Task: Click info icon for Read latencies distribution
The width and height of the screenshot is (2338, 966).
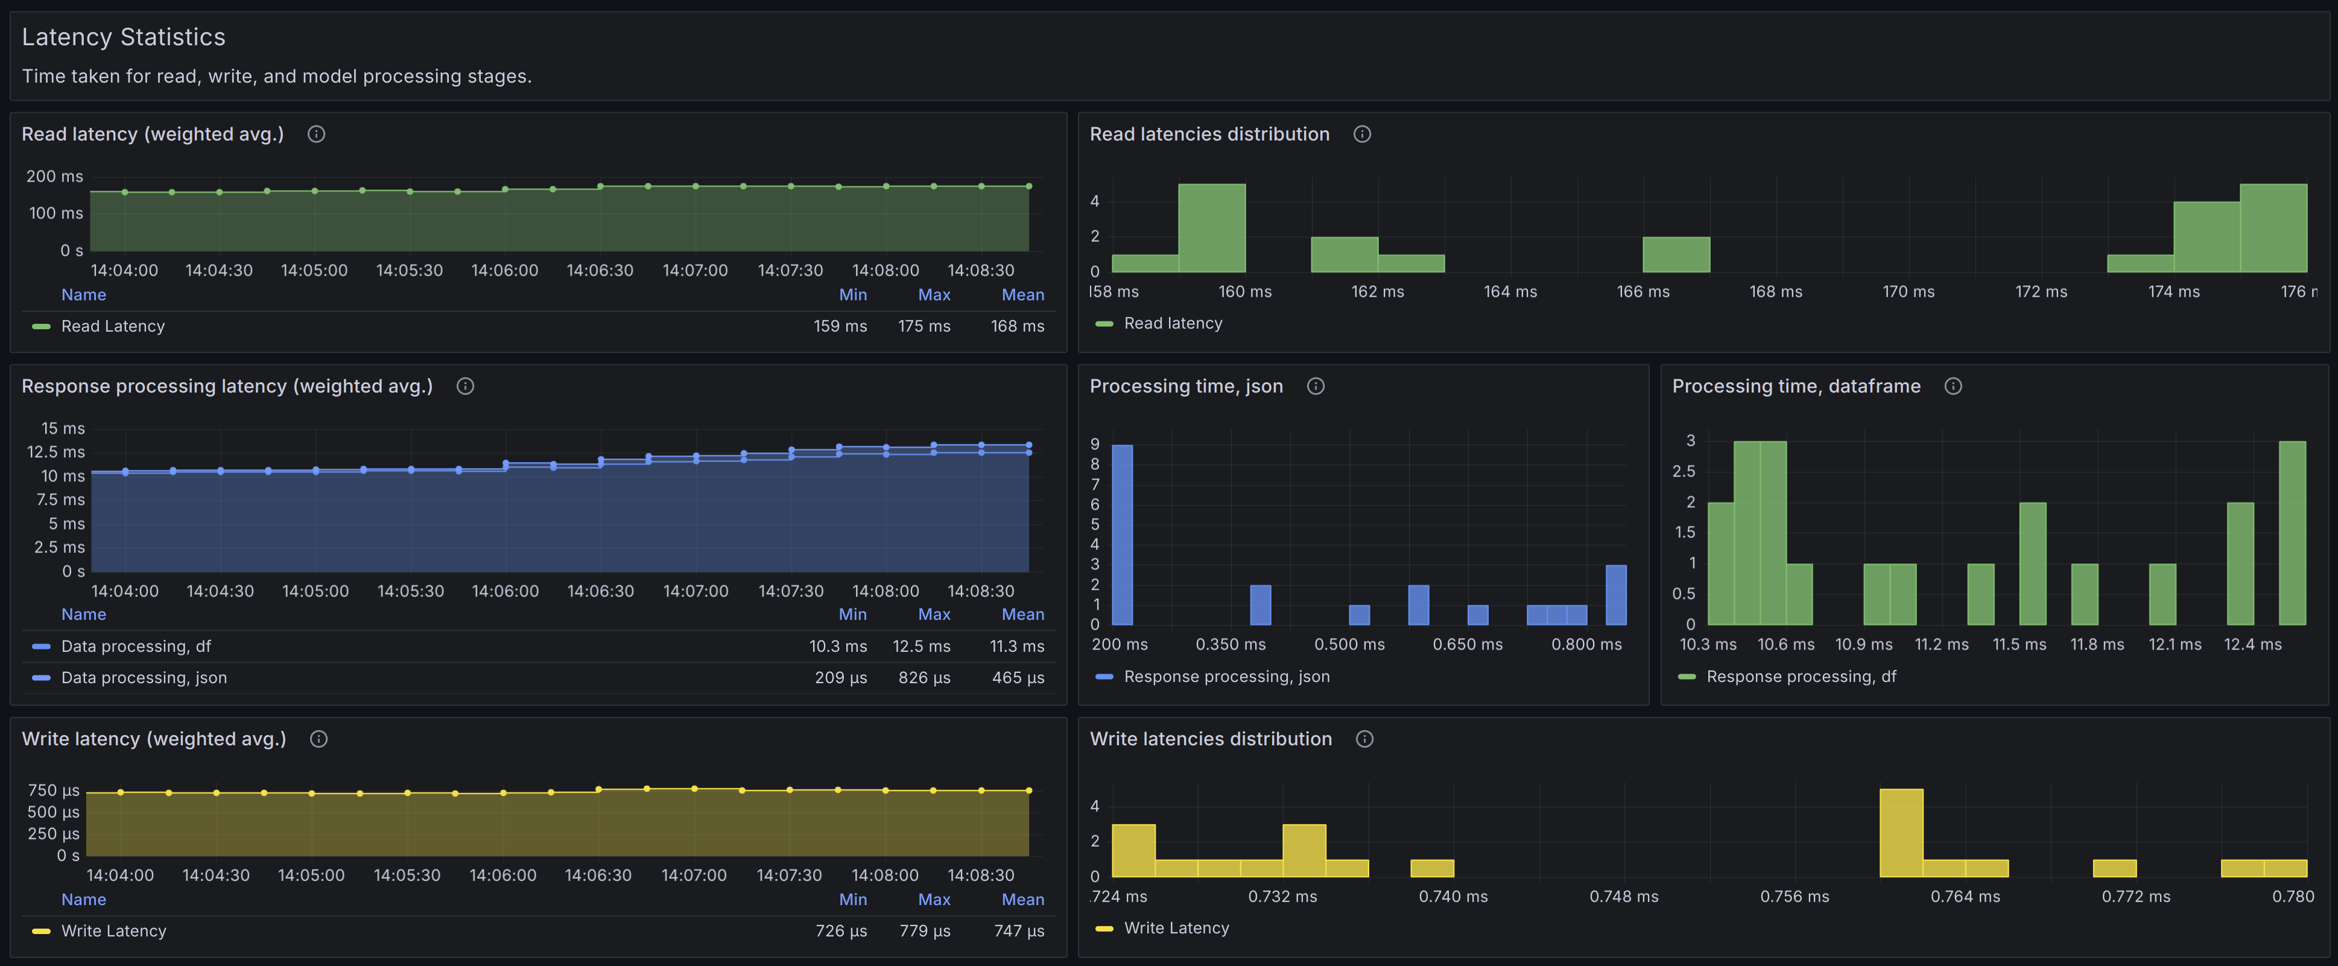Action: 1361,134
